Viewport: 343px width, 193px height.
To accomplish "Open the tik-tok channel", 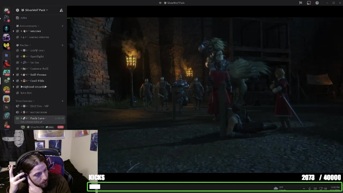I will click(x=39, y=62).
